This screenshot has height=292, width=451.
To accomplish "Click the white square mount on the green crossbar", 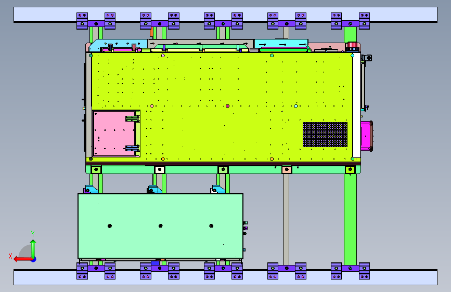I will click(x=160, y=169).
